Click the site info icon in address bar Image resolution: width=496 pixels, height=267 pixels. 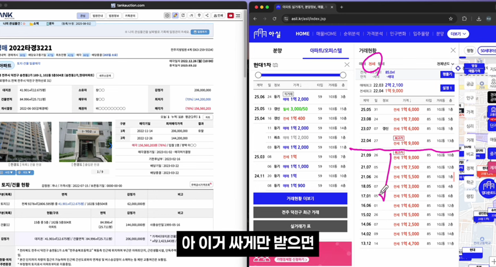[x=286, y=19]
